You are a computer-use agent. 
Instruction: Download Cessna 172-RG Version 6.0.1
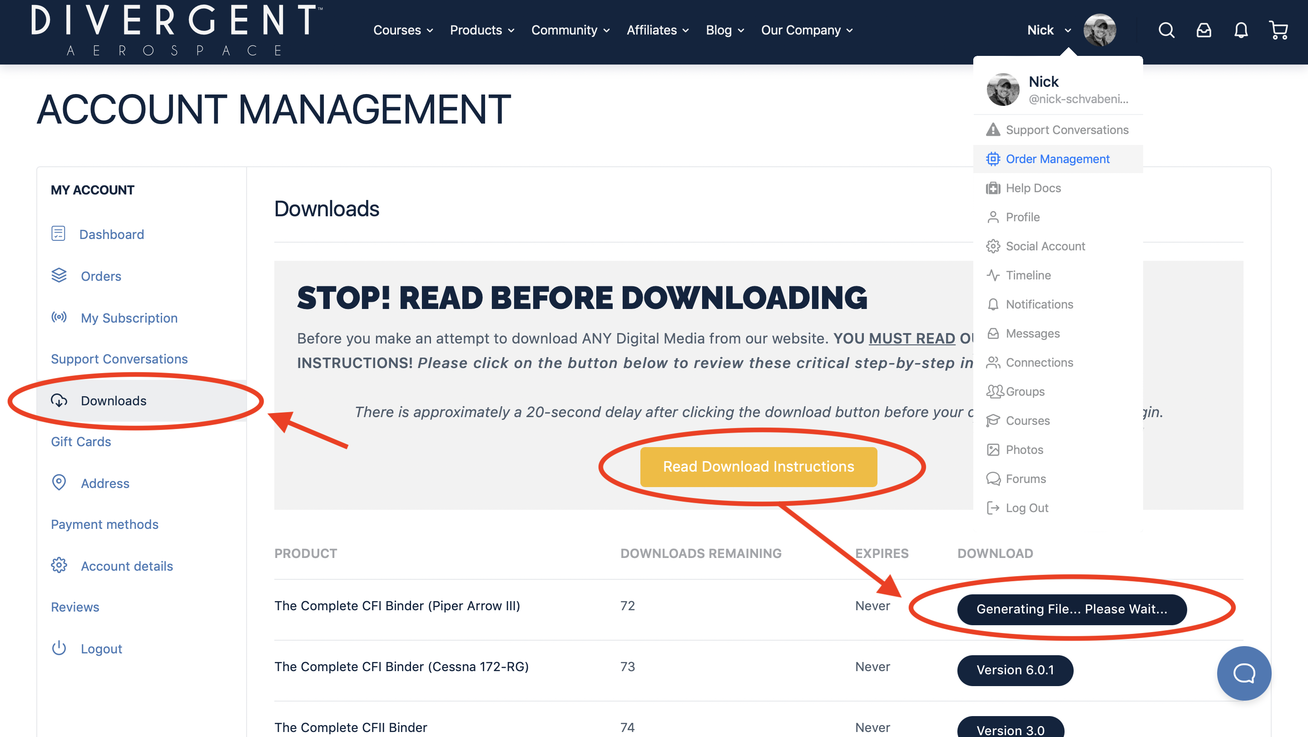(x=1015, y=670)
